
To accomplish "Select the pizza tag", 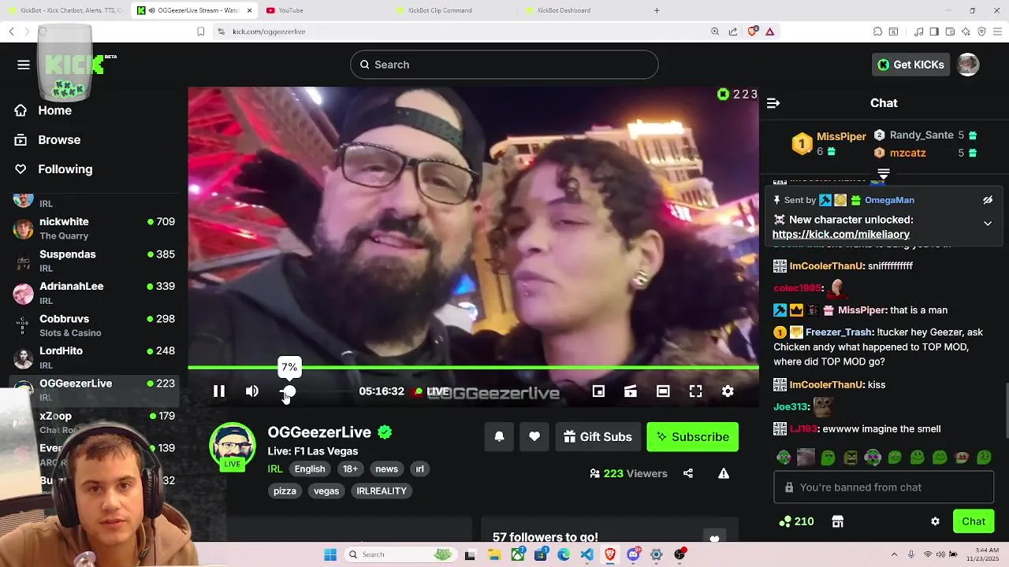I will coord(285,491).
